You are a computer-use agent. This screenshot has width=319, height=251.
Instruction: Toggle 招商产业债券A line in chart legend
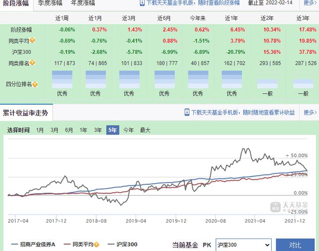tap(33, 245)
